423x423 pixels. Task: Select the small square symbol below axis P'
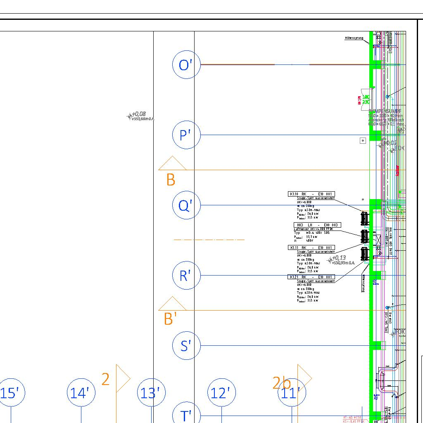tap(363, 141)
